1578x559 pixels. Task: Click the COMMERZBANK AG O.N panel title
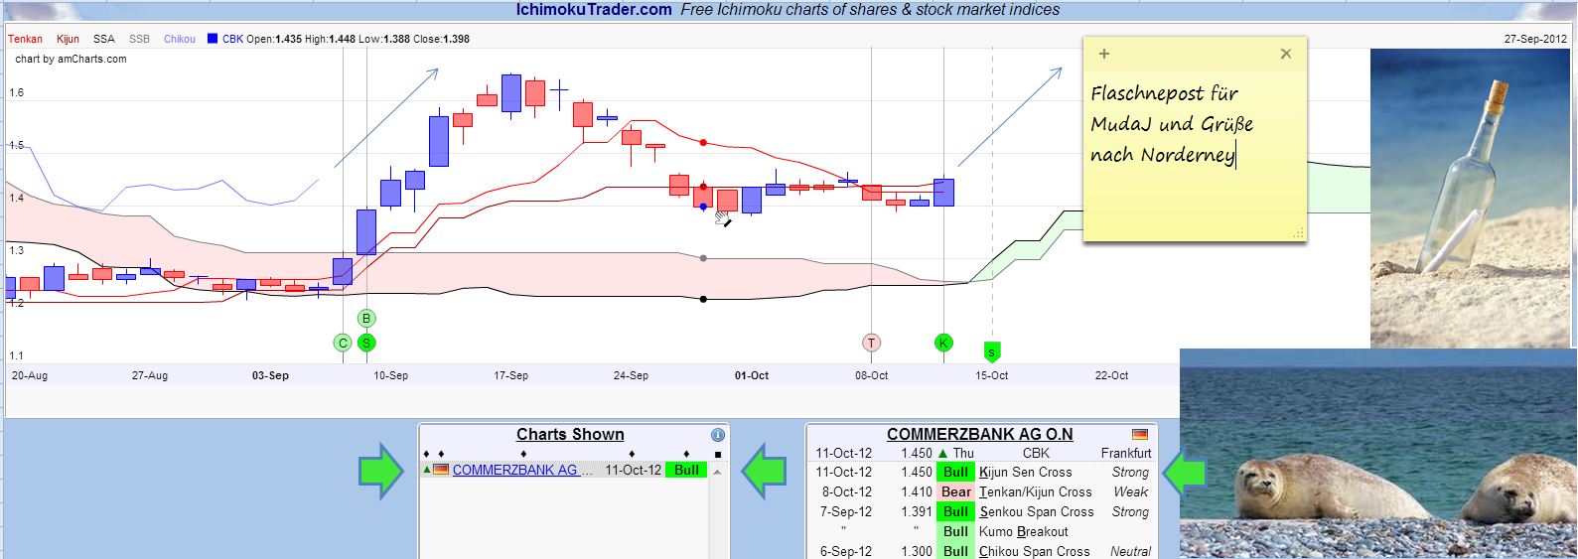979,434
